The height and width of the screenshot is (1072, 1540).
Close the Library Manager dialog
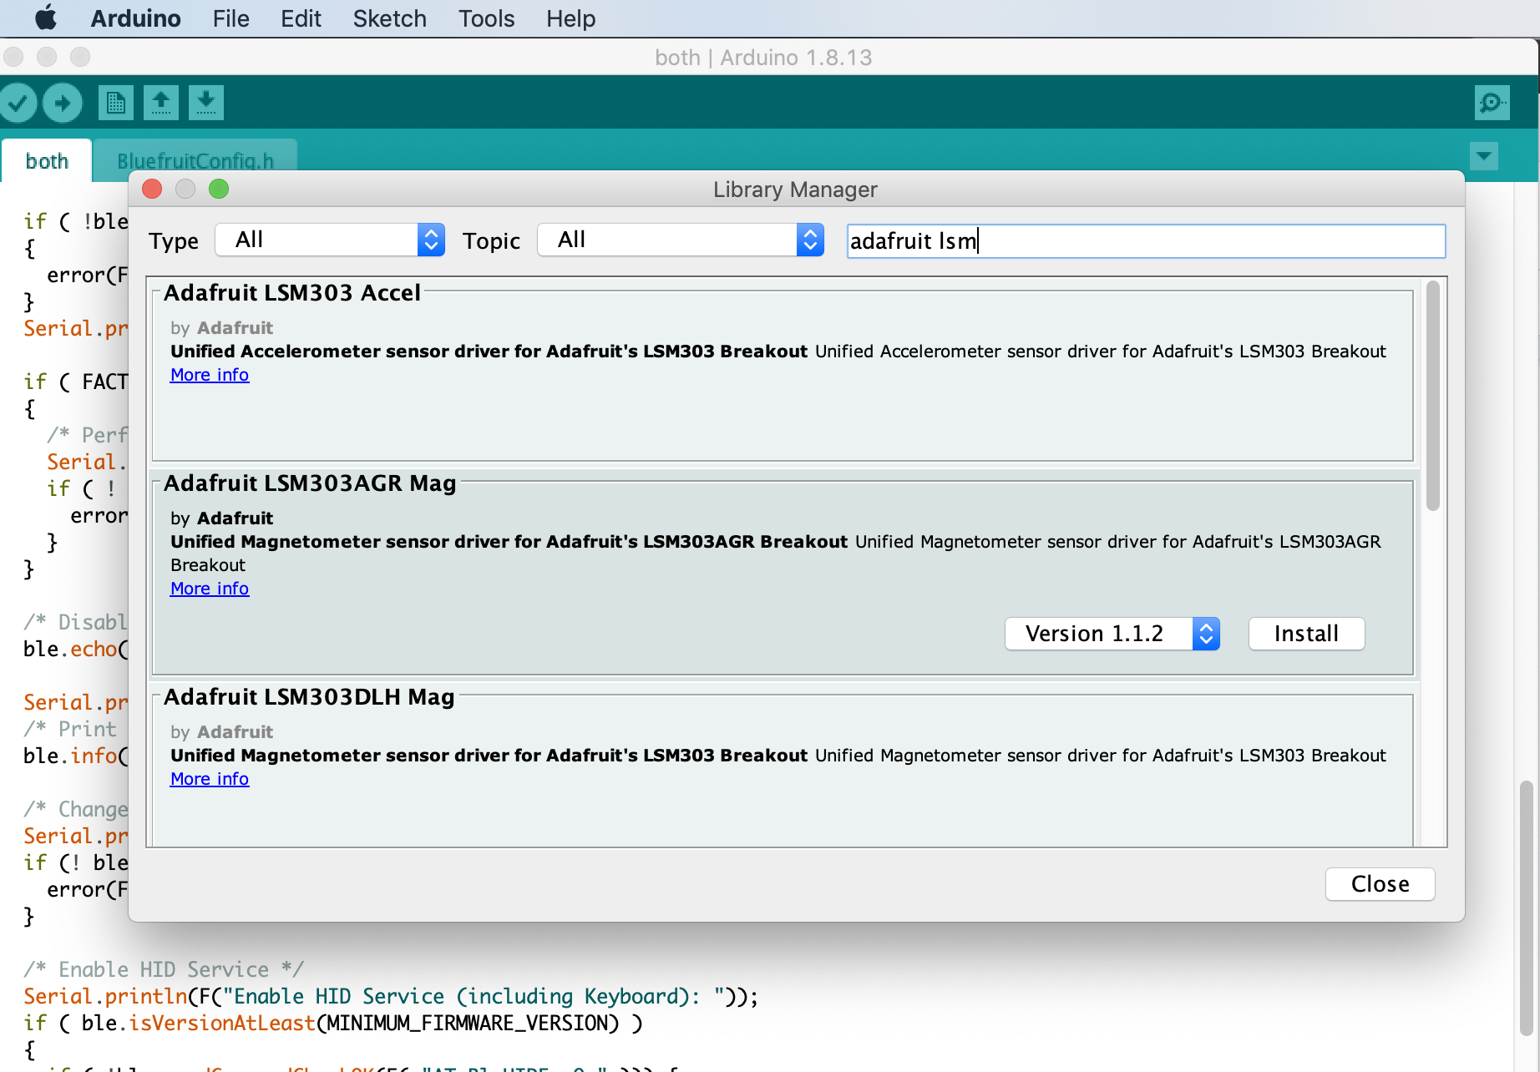tap(1380, 884)
